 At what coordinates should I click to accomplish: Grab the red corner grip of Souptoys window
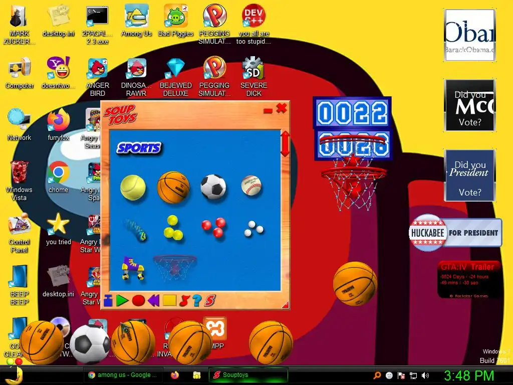285,305
